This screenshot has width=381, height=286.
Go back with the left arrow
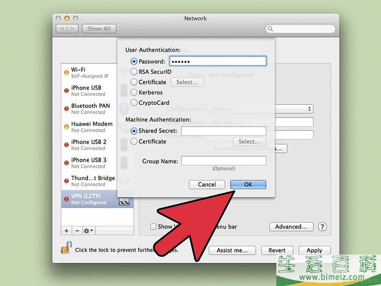tap(61, 29)
